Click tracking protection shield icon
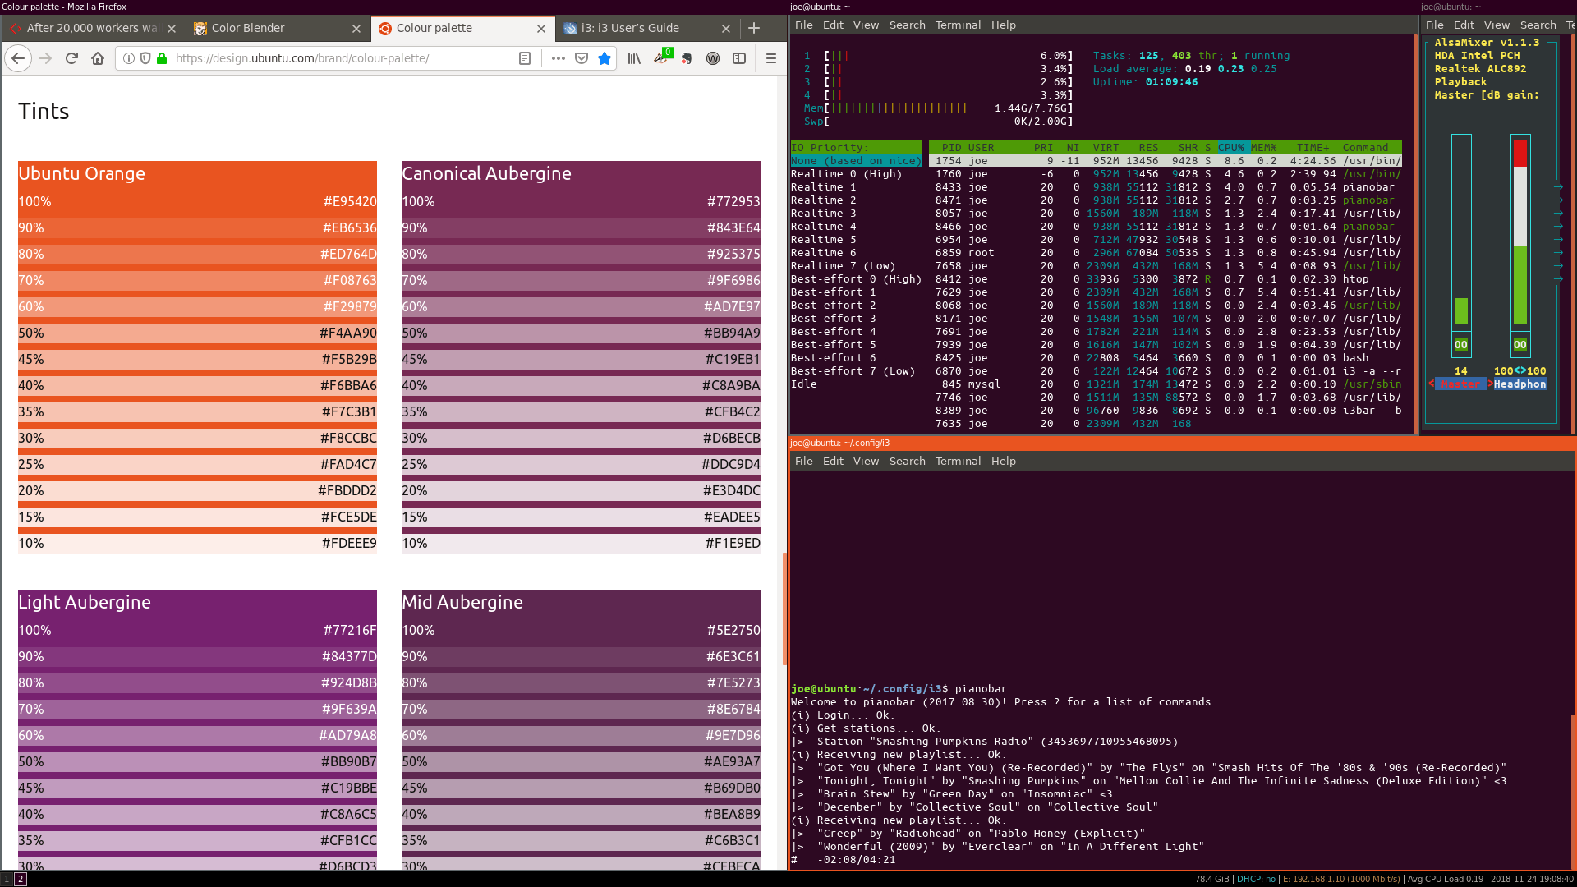The image size is (1577, 887). point(145,58)
